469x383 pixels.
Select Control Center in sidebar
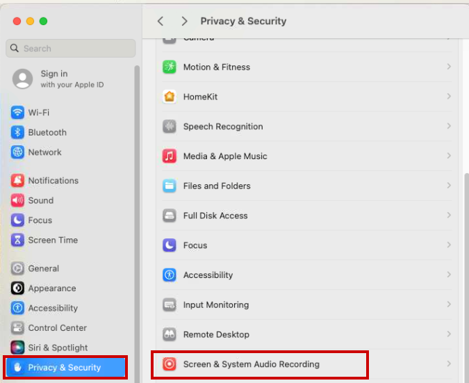(57, 327)
